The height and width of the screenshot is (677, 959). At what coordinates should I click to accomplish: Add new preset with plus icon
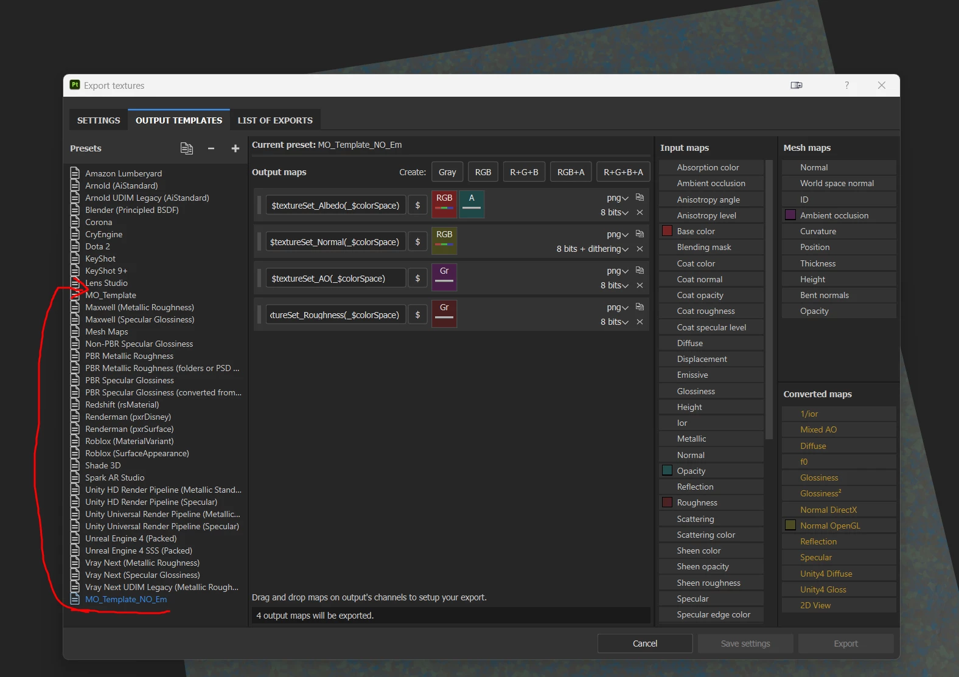pyautogui.click(x=235, y=148)
